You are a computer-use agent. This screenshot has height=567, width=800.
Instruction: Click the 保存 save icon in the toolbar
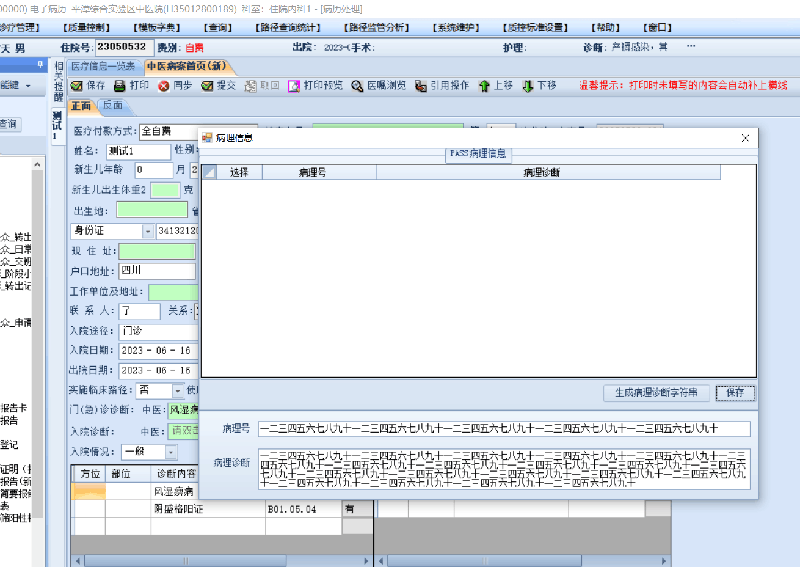(x=77, y=86)
